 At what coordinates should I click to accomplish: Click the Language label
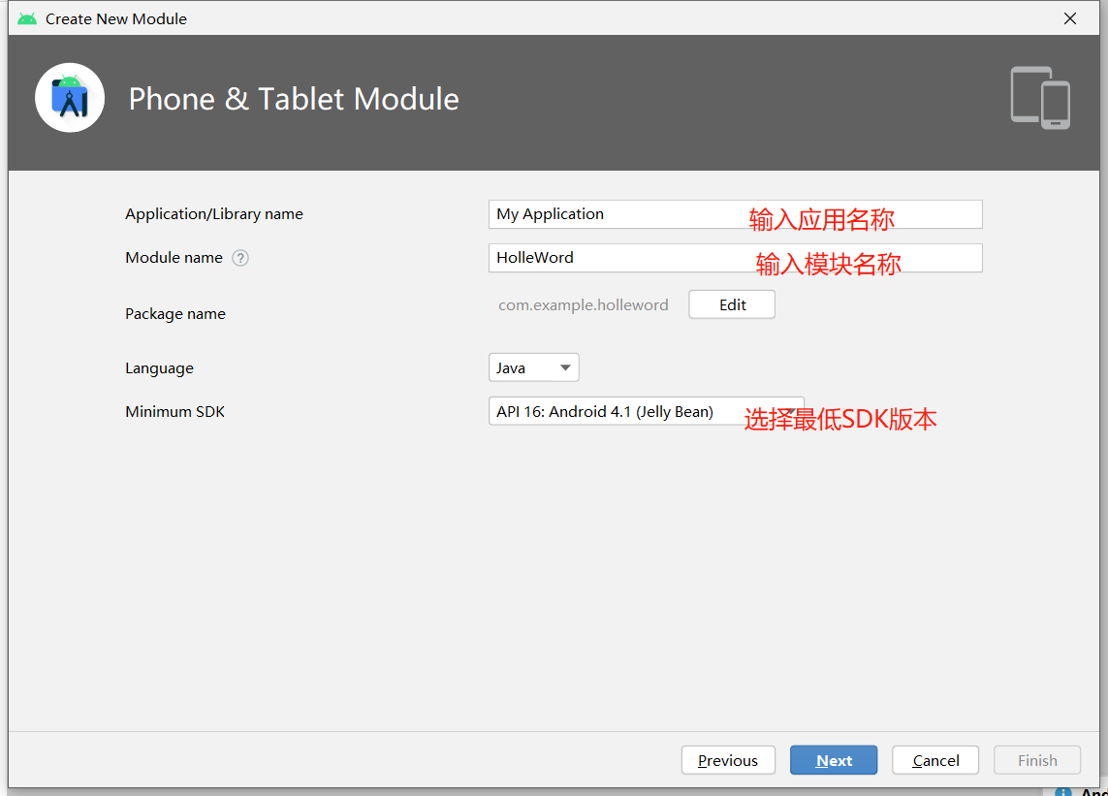tap(159, 368)
